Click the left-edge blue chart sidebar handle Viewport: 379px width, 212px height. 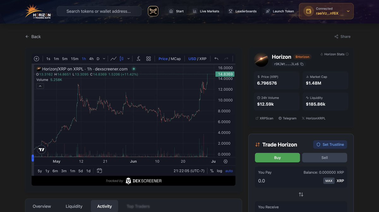33,158
